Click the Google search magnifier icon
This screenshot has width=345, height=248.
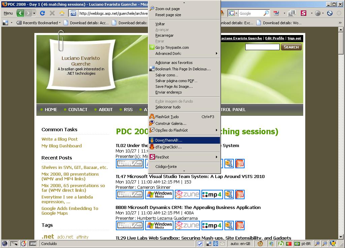tap(266, 13)
